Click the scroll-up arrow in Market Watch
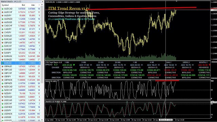 click(42, 5)
